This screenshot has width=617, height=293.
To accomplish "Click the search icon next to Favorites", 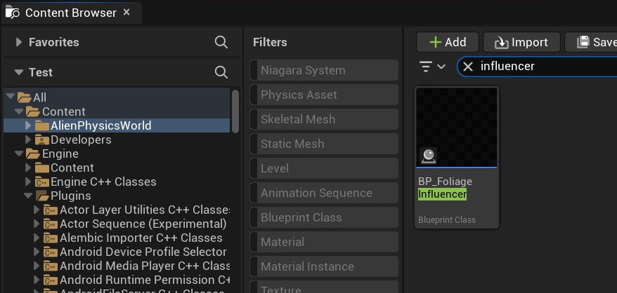I will click(221, 43).
